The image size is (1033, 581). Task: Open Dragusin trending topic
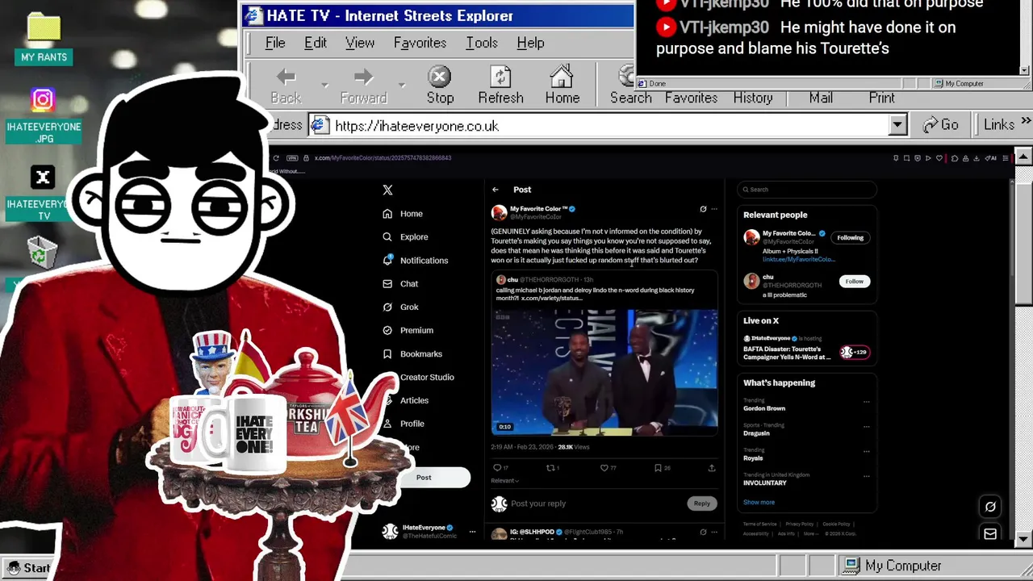coord(756,433)
